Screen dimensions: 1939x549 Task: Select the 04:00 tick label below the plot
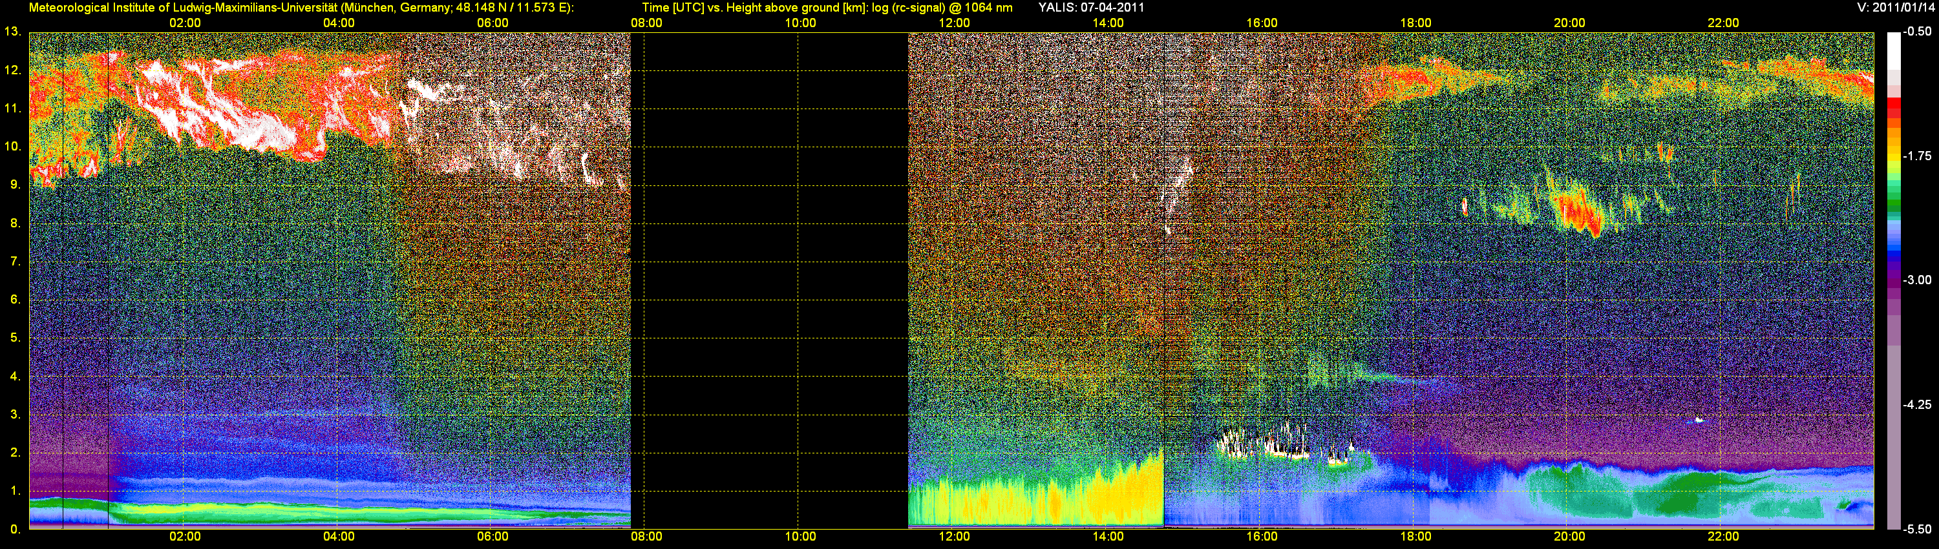339,536
